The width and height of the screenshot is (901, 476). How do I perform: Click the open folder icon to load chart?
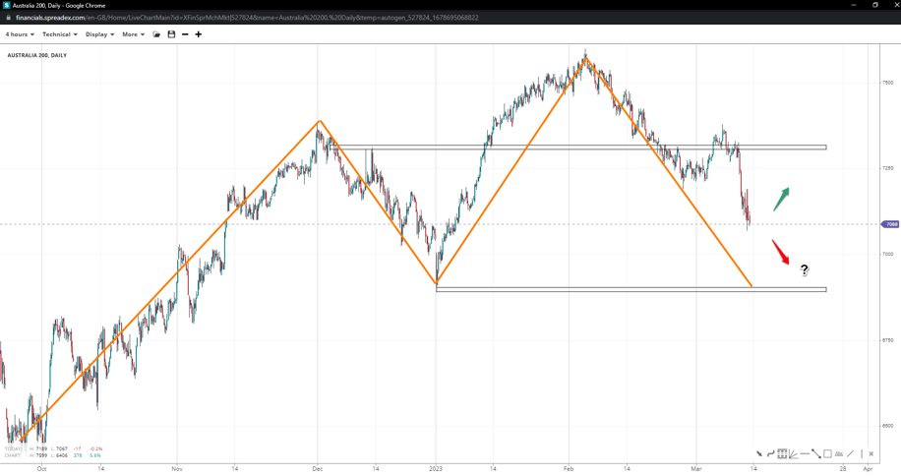[156, 34]
